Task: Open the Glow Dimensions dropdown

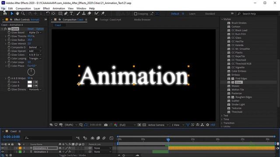Action: 35,89
